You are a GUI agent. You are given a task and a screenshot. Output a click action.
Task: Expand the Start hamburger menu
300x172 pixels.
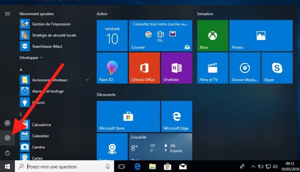(7, 14)
